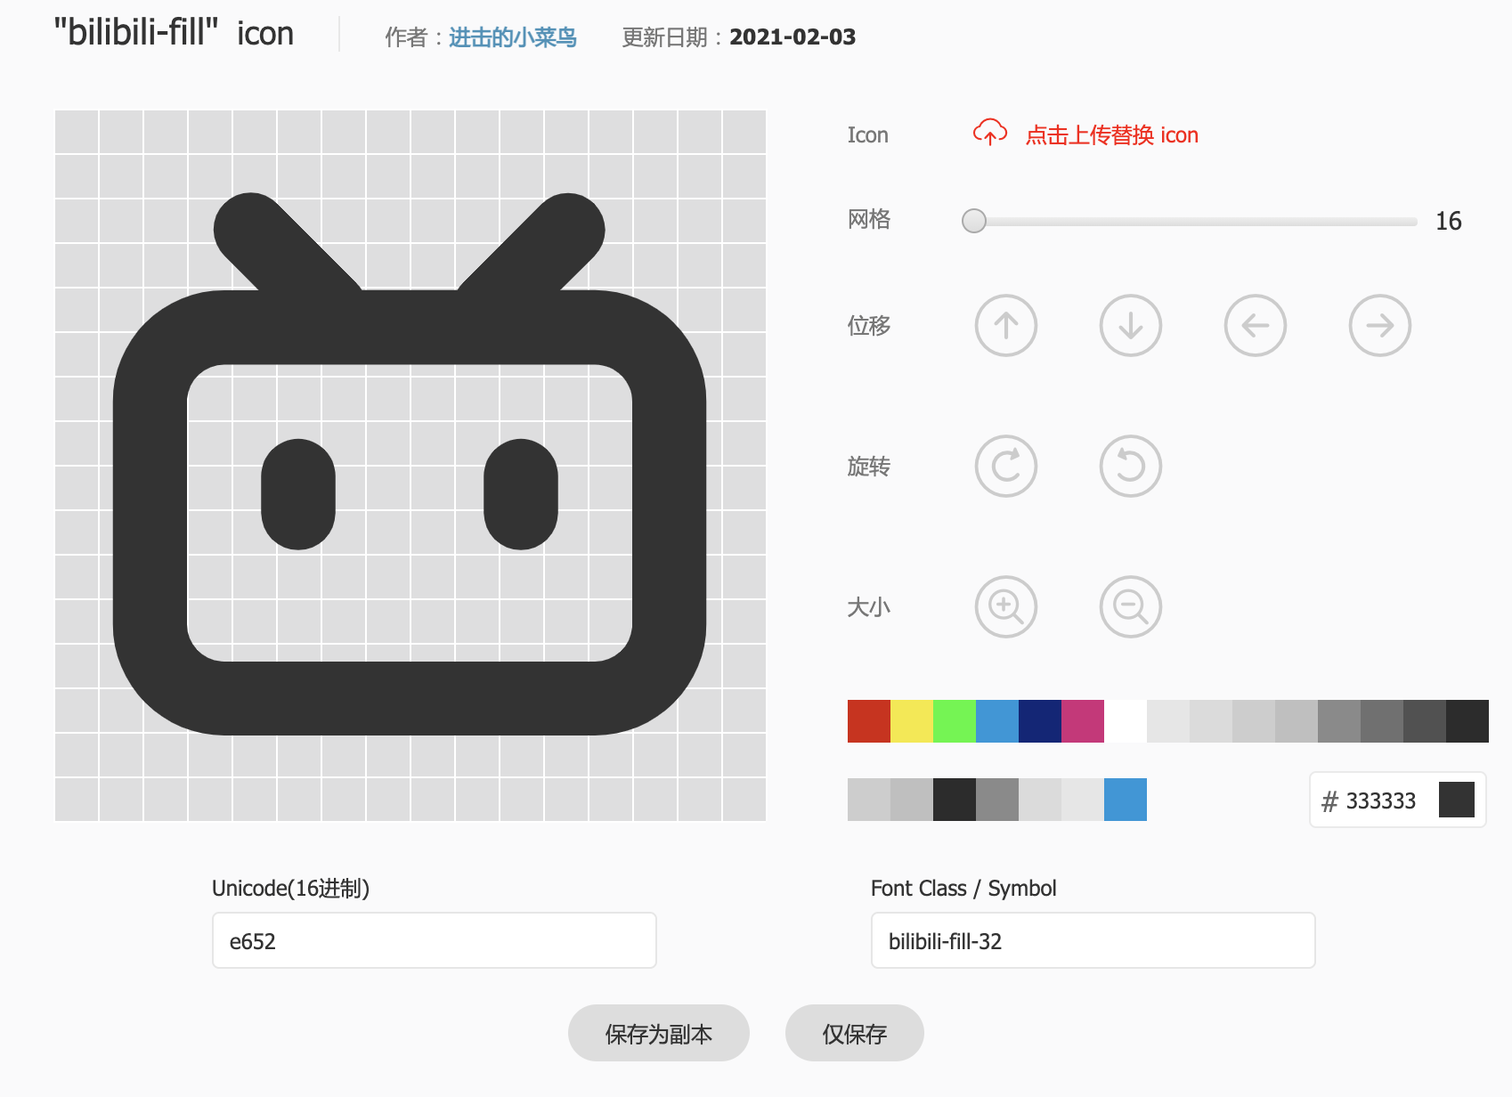The width and height of the screenshot is (1512, 1097).
Task: Click the 保存为副本 button
Action: 659,1033
